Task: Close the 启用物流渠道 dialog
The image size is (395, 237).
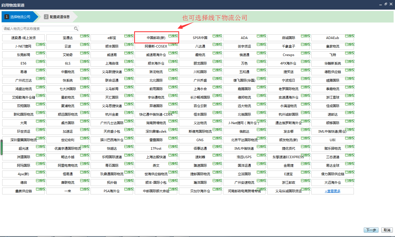Action: click(391, 4)
